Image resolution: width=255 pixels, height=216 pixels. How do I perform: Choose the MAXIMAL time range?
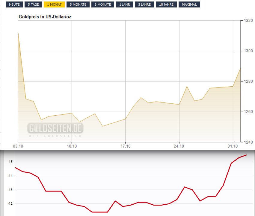coord(189,4)
